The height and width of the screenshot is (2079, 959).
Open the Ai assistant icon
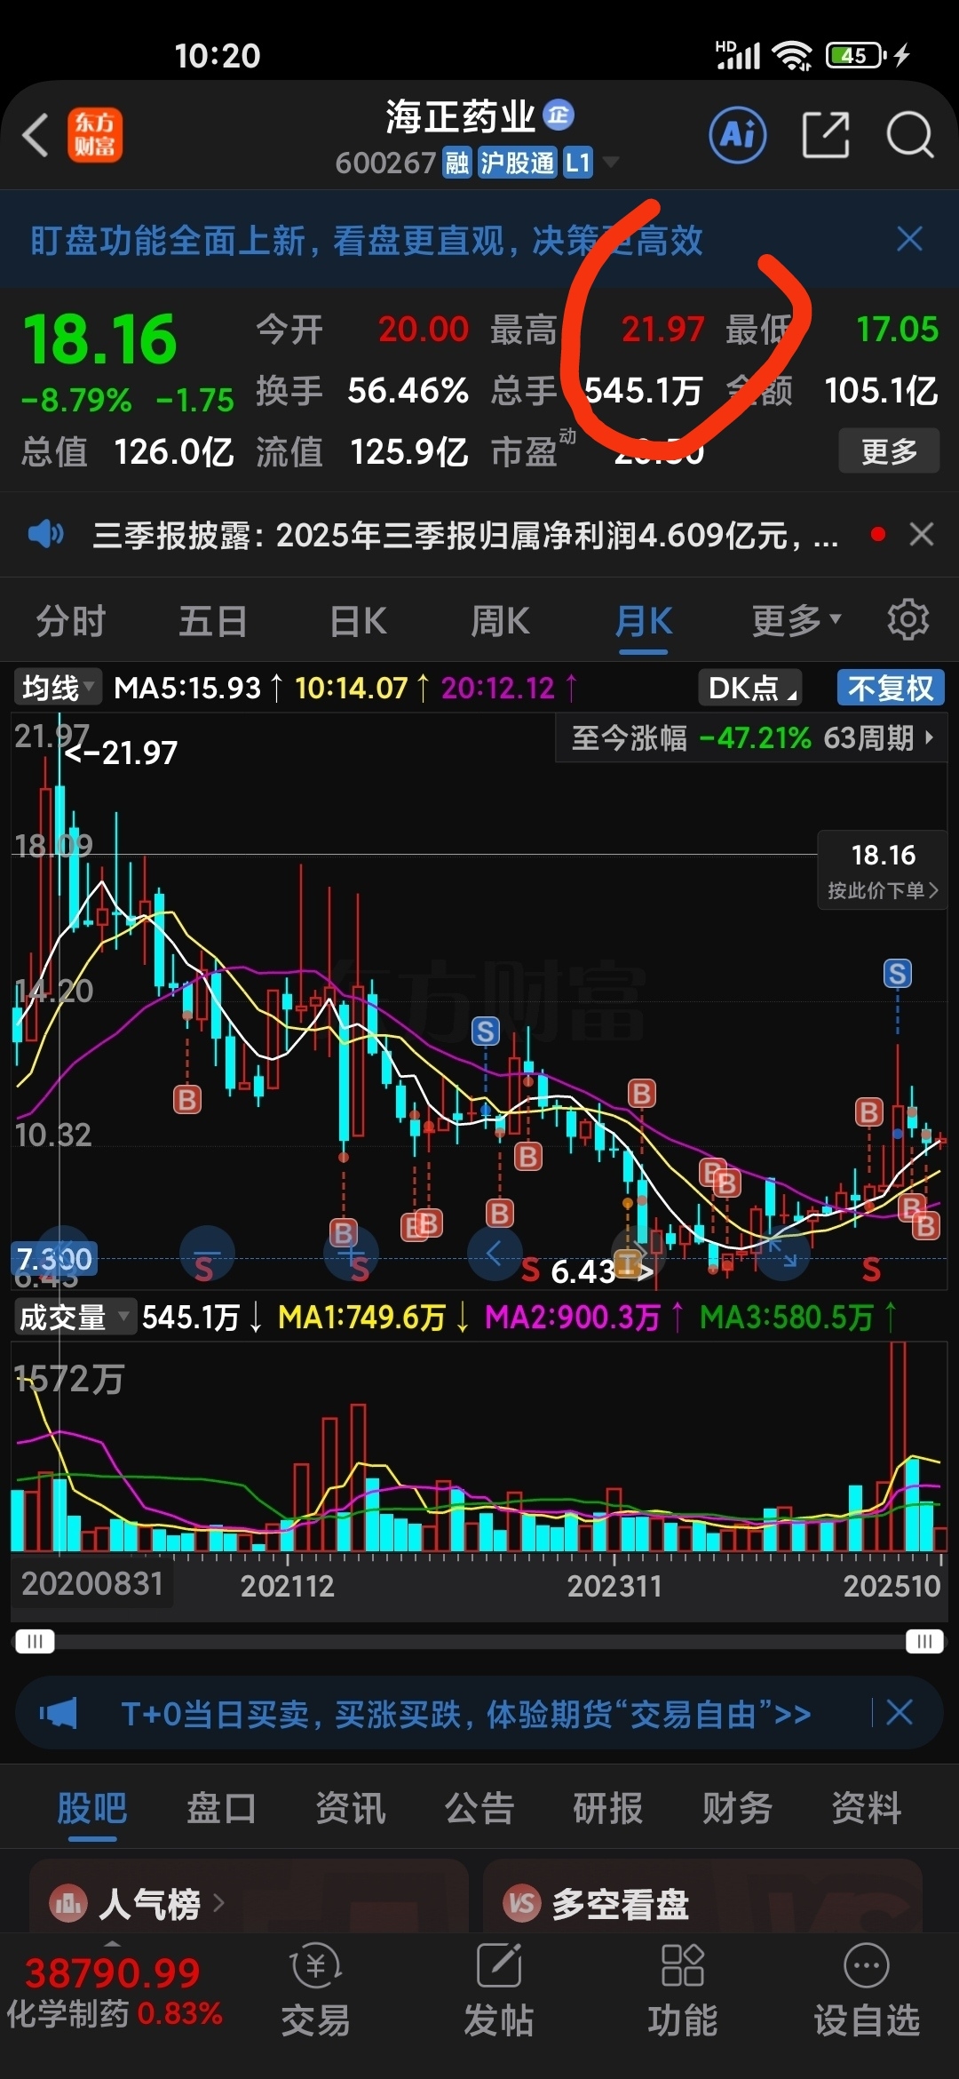click(738, 135)
